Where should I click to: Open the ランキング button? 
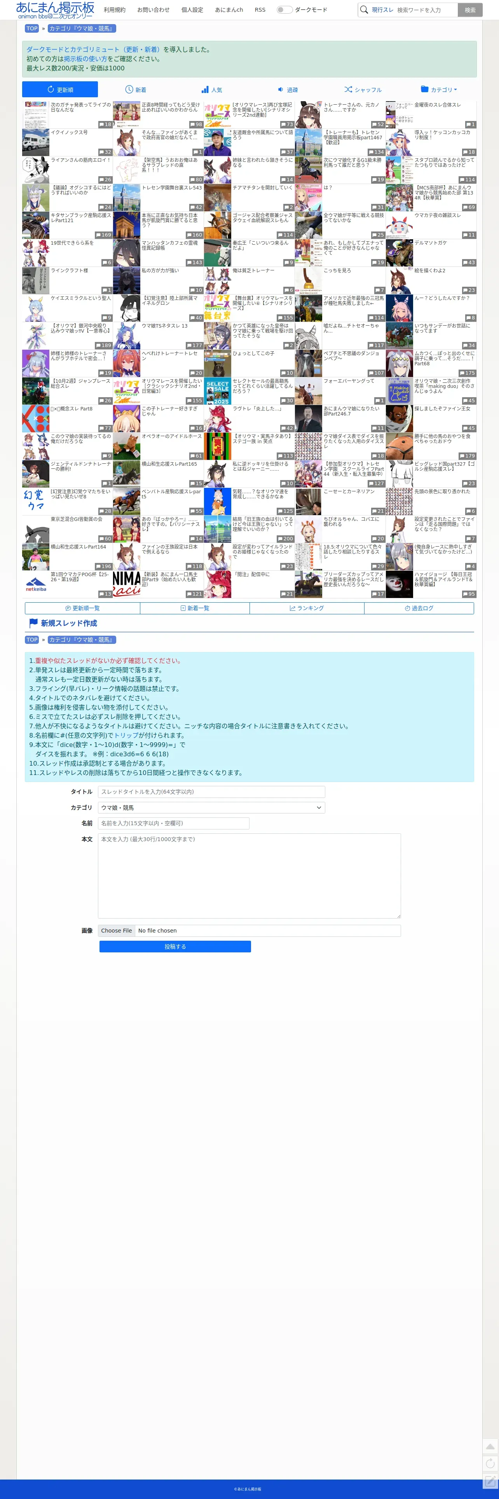(307, 608)
